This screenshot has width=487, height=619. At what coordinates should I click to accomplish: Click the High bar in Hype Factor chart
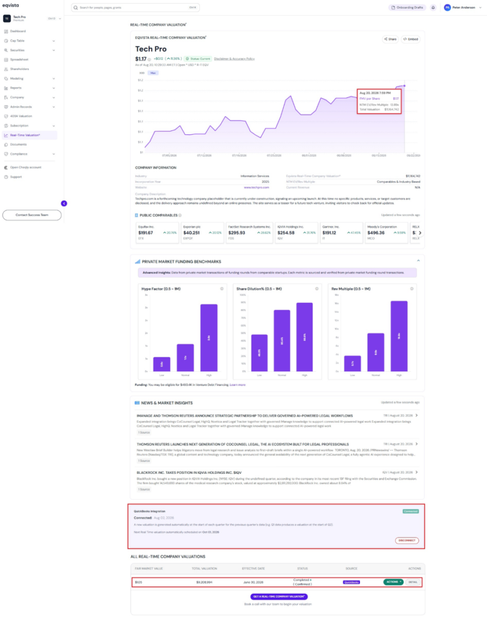[209, 337]
